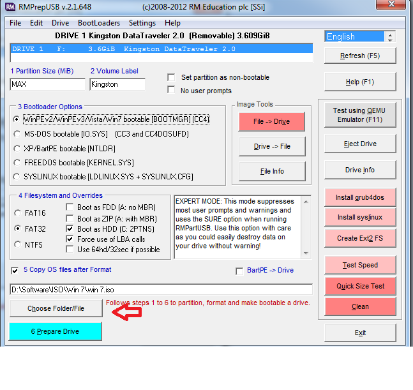
Task: Open the Help menu
Action: (172, 23)
